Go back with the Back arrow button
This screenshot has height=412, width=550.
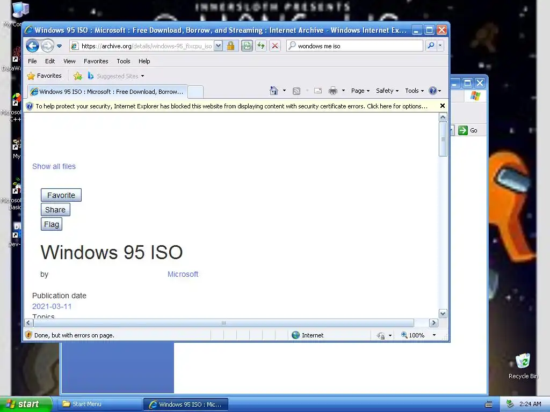tap(32, 46)
